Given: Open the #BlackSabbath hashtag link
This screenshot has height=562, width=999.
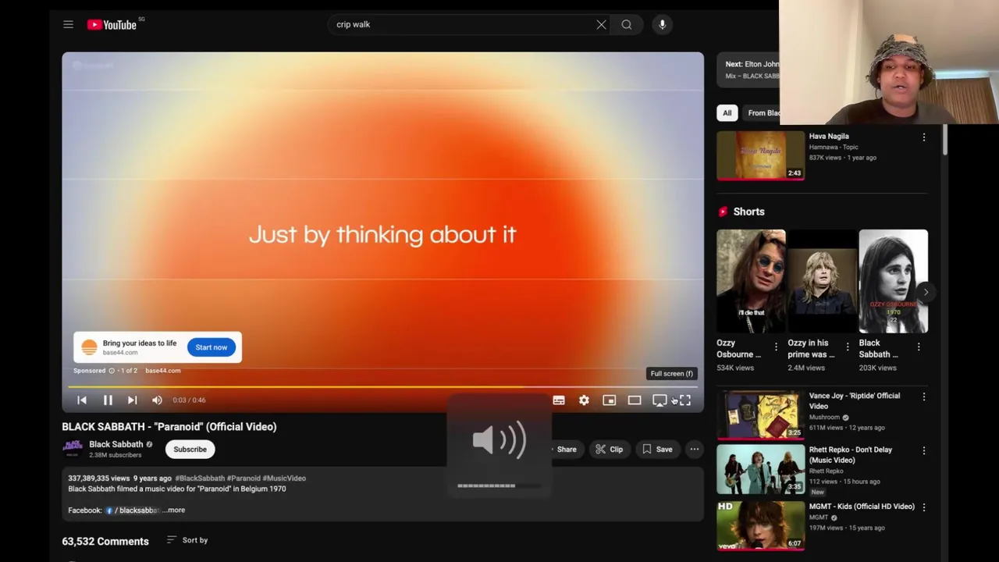Looking at the screenshot, I should (200, 478).
